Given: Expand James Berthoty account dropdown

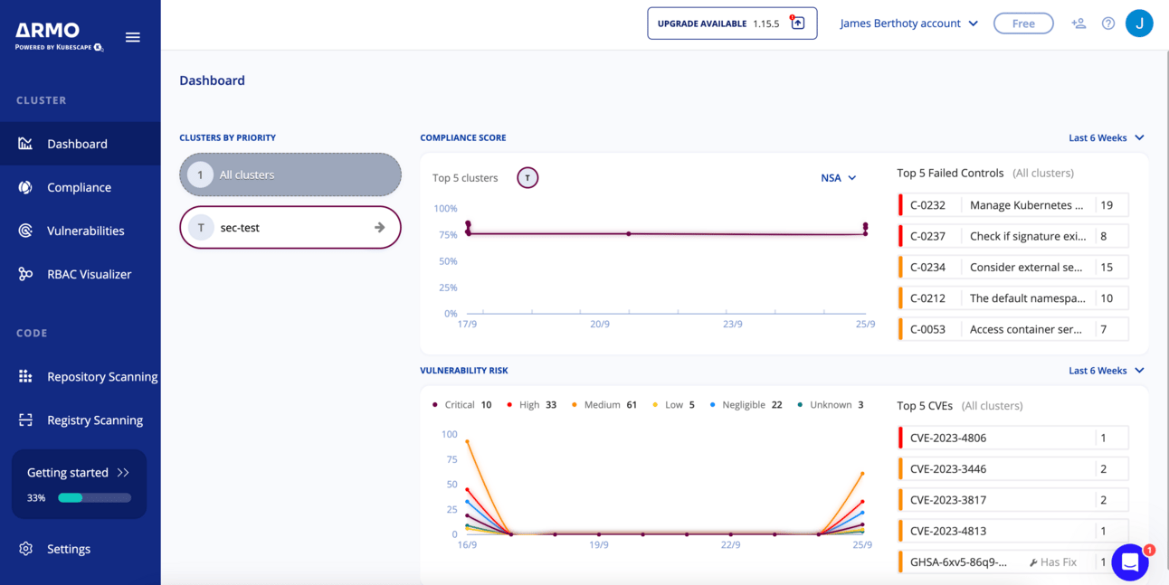Looking at the screenshot, I should (x=908, y=24).
